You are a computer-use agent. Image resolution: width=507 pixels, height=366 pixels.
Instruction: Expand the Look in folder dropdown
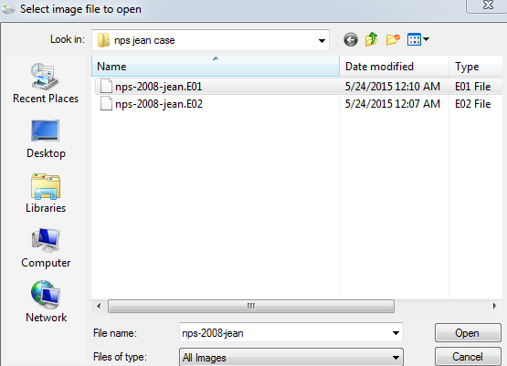(322, 41)
